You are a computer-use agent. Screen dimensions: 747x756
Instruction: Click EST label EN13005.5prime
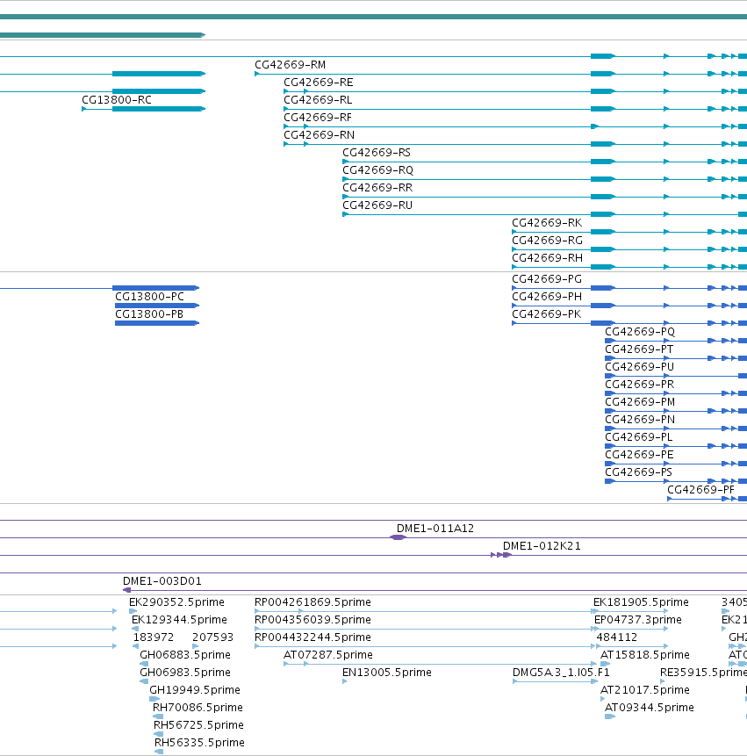click(387, 672)
